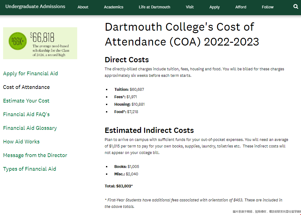This screenshot has height=215, width=301.
Task: Select the Afford menu item
Action: (241, 7)
